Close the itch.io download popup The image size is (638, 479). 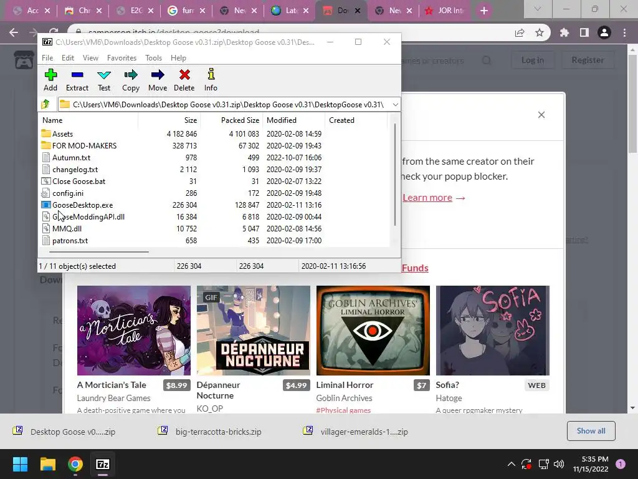tap(541, 115)
